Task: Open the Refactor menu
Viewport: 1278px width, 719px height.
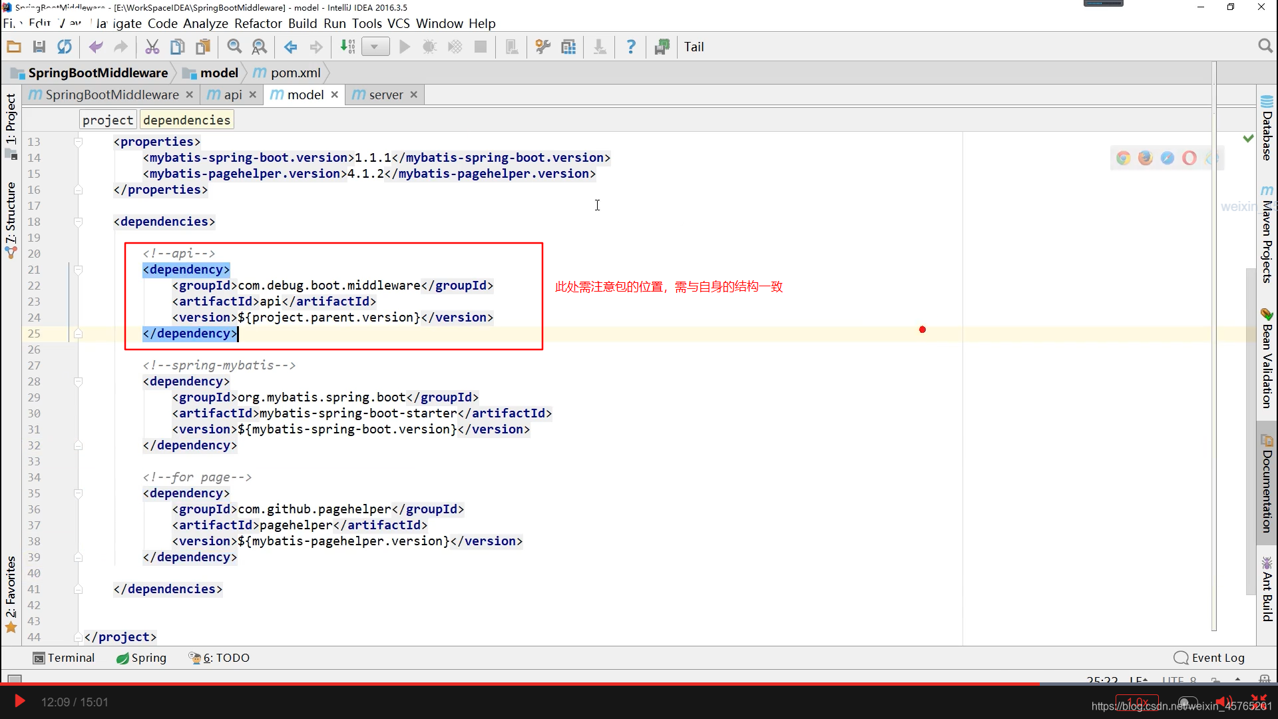Action: click(x=258, y=23)
